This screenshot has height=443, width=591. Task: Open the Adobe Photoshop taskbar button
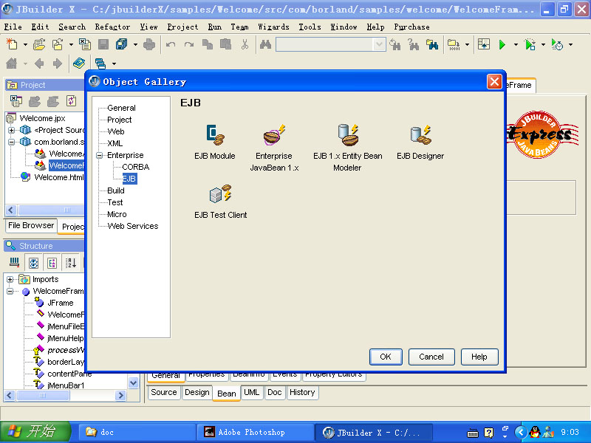pyautogui.click(x=251, y=432)
